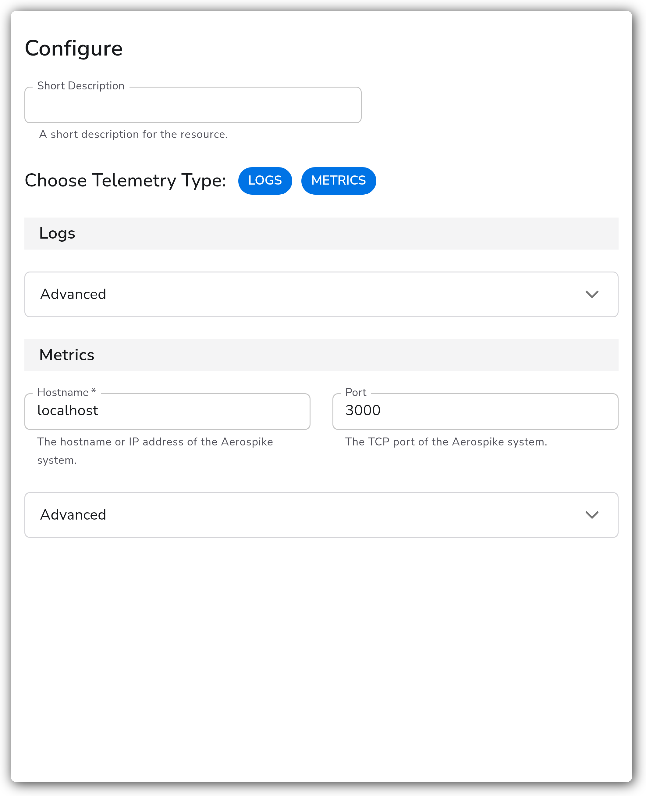Click the Port field containing 3000

475,411
